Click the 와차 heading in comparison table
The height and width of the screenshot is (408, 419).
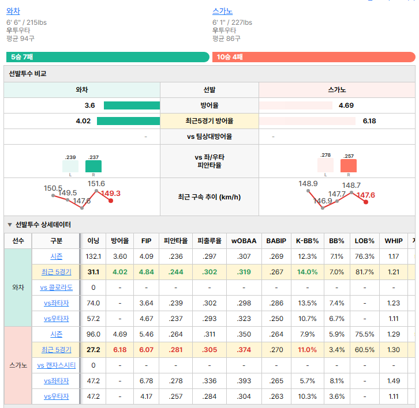pos(82,90)
